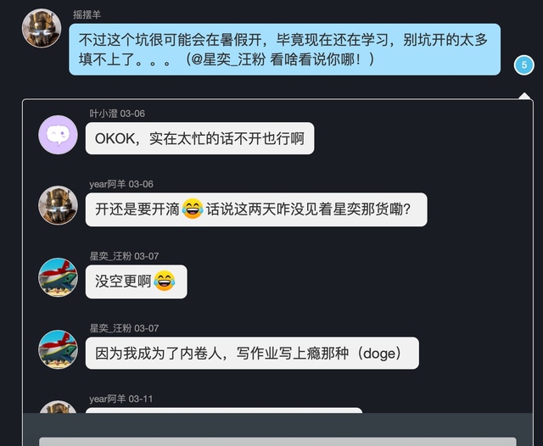The image size is (543, 446).
Task: Select the OKOK，实在太忙的话不开也行啊 reply bubble
Action: point(200,138)
